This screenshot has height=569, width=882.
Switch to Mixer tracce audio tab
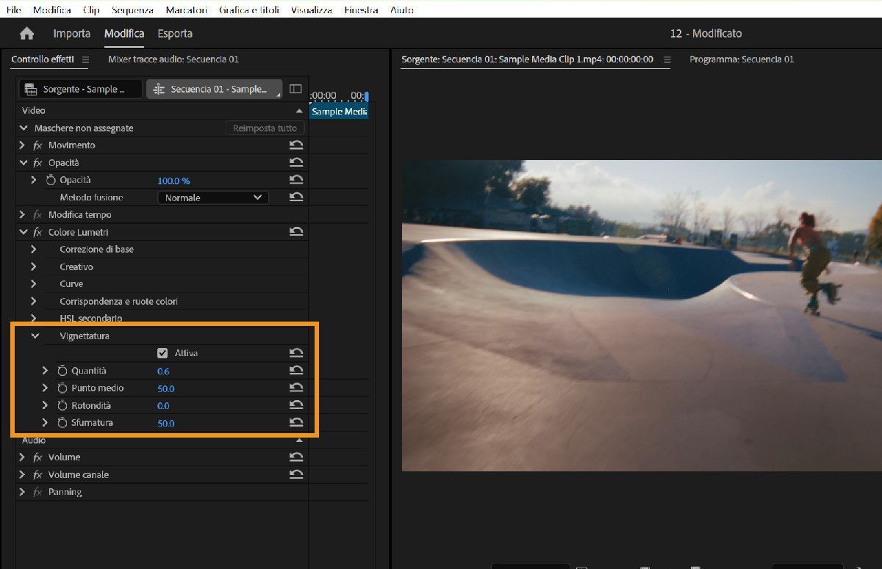173,59
